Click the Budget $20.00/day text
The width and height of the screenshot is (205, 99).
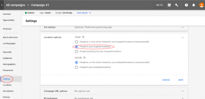click(x=64, y=13)
